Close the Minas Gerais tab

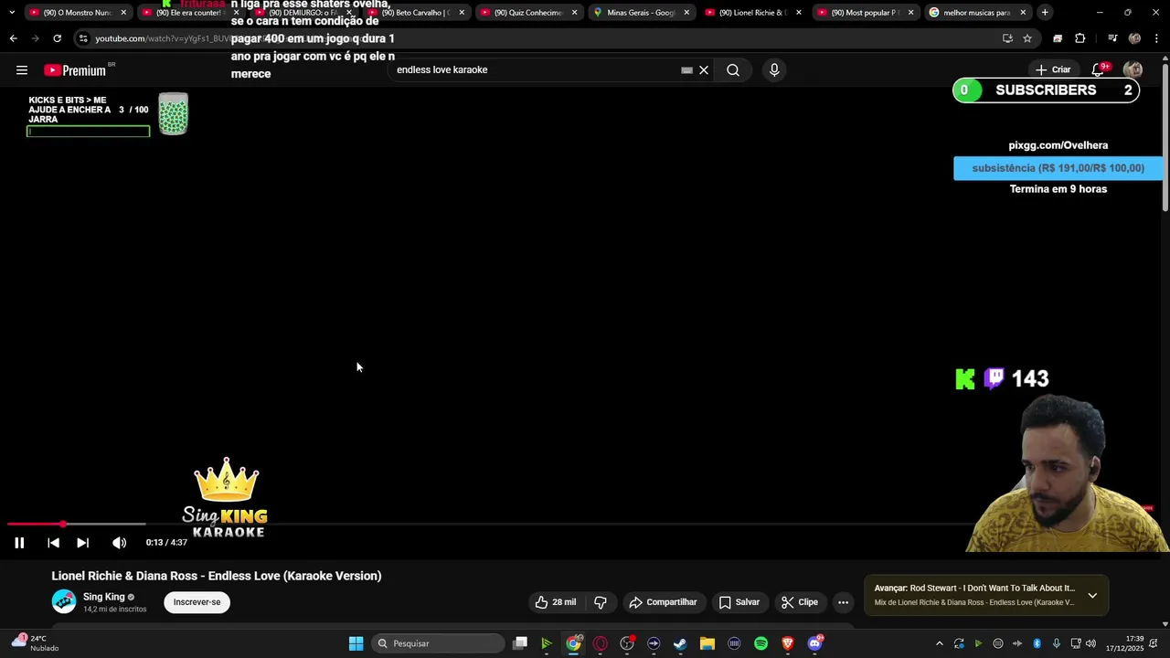click(x=686, y=13)
